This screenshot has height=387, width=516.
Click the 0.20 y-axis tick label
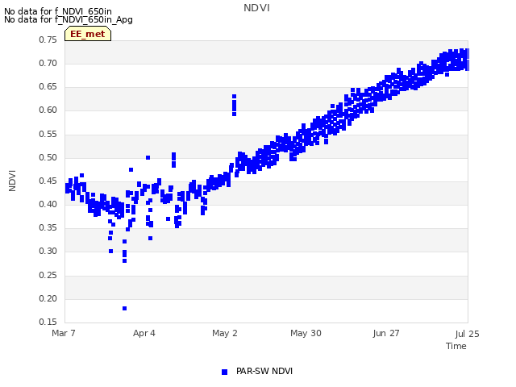[48, 298]
